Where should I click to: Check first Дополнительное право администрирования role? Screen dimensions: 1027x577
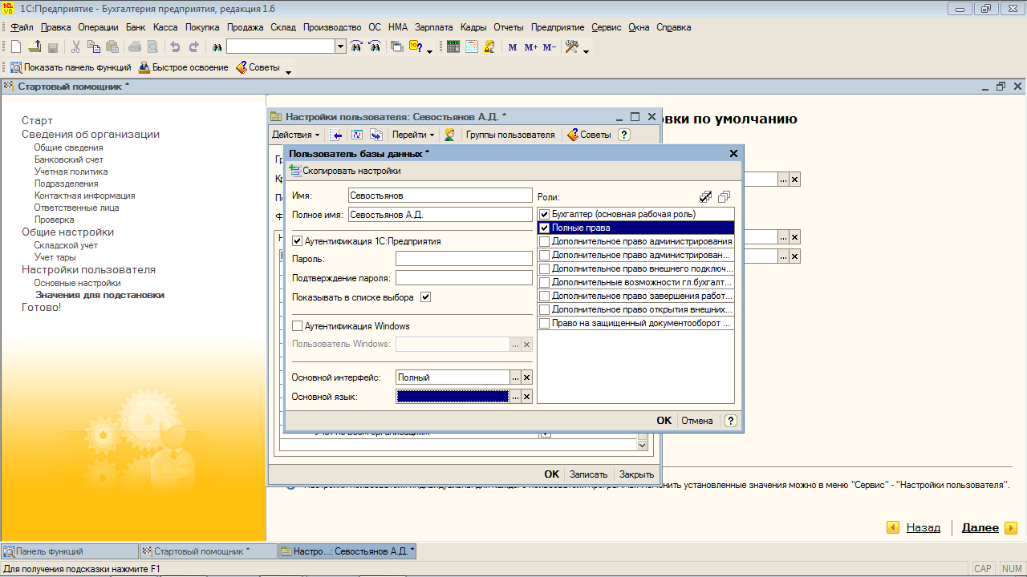pyautogui.click(x=545, y=241)
